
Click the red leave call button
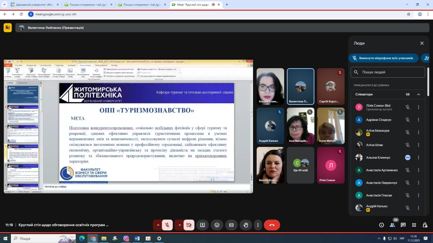coord(272,225)
